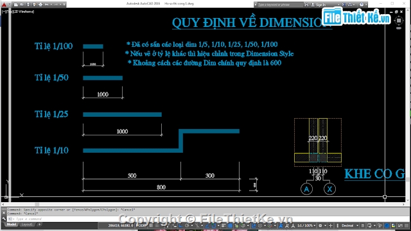Expand the Help dropdown arrow

[366, 4]
